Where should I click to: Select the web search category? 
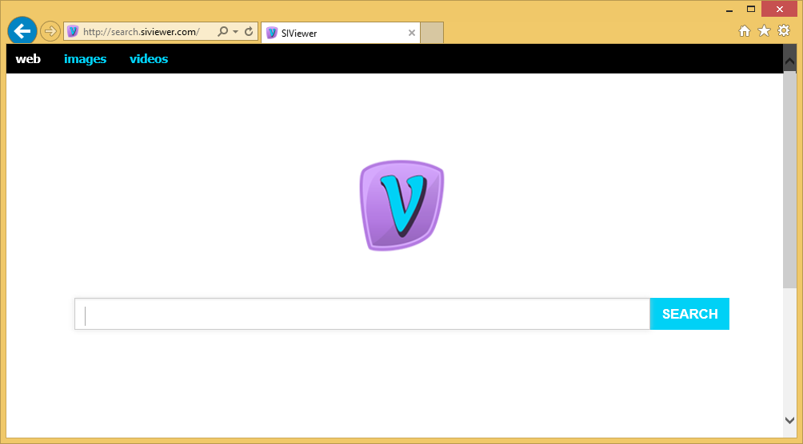(x=28, y=59)
